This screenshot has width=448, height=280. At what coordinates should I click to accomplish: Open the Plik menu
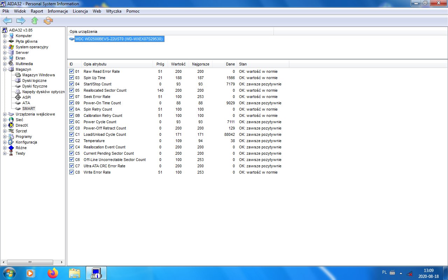pyautogui.click(x=6, y=11)
